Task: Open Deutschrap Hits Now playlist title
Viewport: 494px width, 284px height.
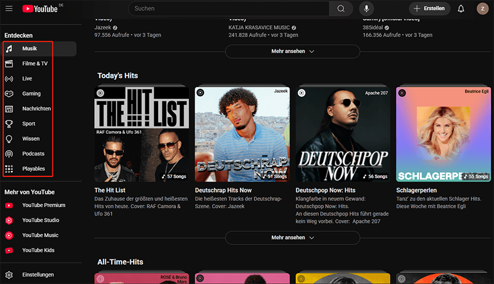Action: (223, 190)
